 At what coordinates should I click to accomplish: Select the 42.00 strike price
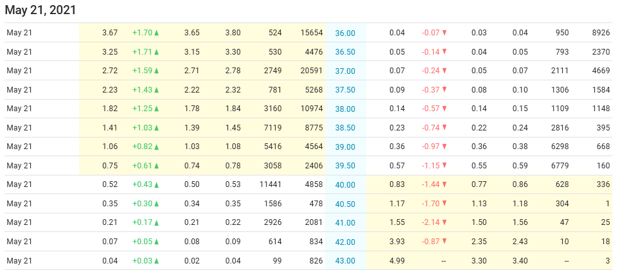click(x=345, y=242)
